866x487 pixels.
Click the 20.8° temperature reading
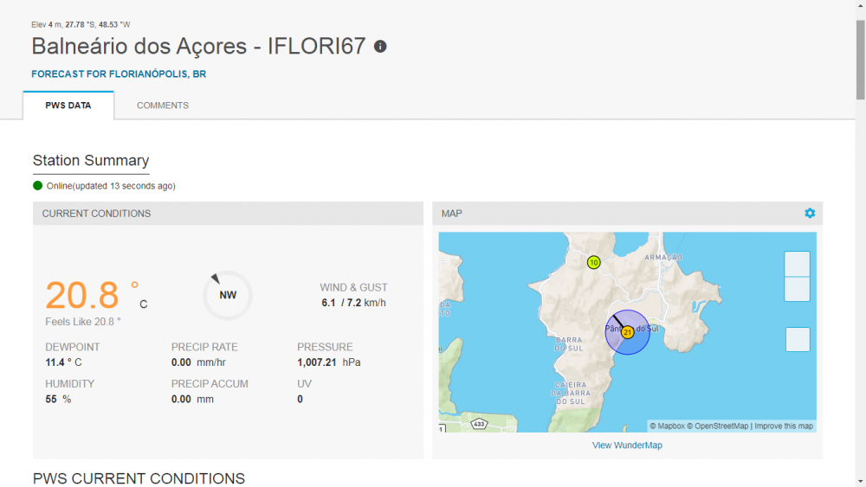click(x=83, y=296)
